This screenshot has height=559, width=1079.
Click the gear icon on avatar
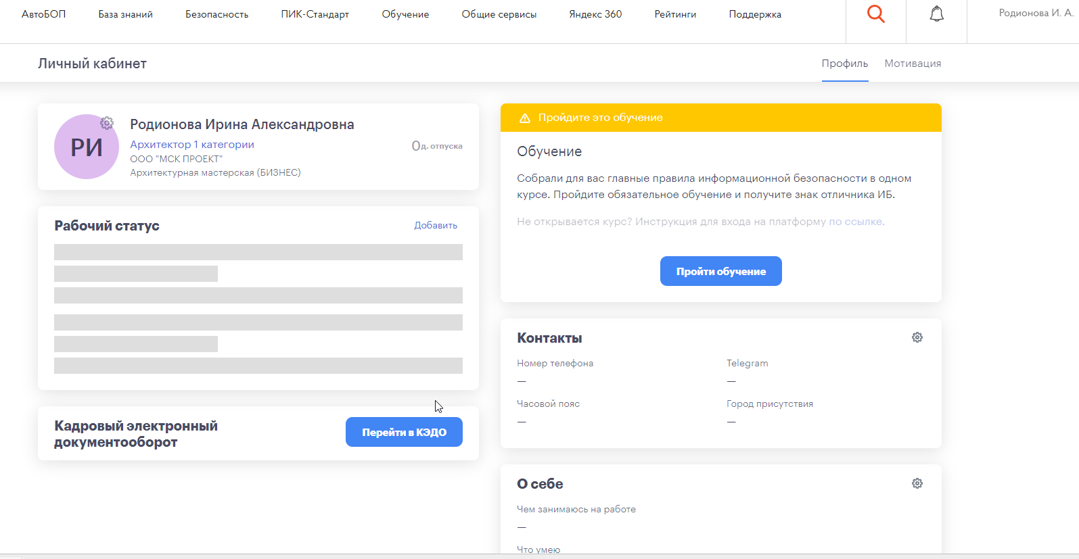tap(107, 123)
